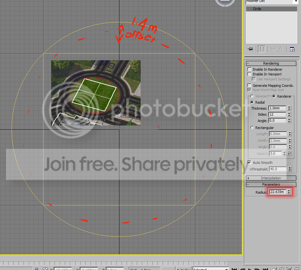Collapse the Parameters rollout
Screen dimensions: 301x270
pos(271,184)
